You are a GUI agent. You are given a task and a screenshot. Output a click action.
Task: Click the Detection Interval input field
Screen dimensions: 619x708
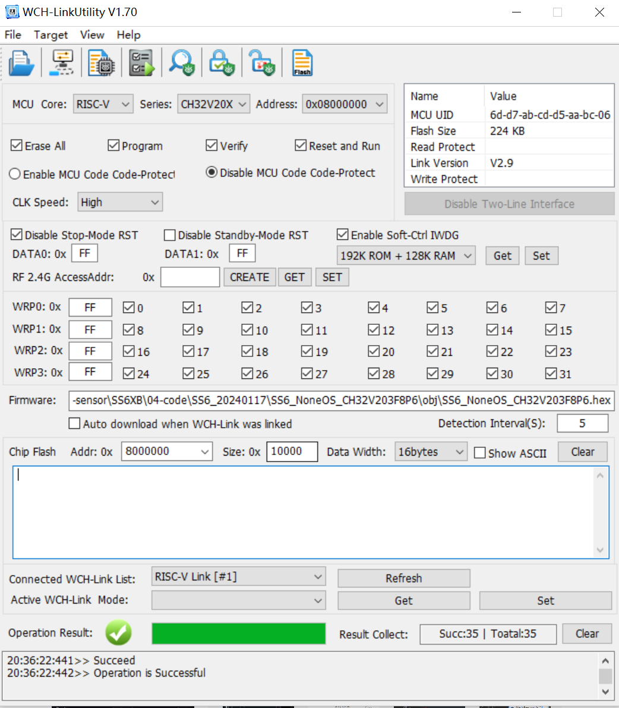tap(582, 423)
